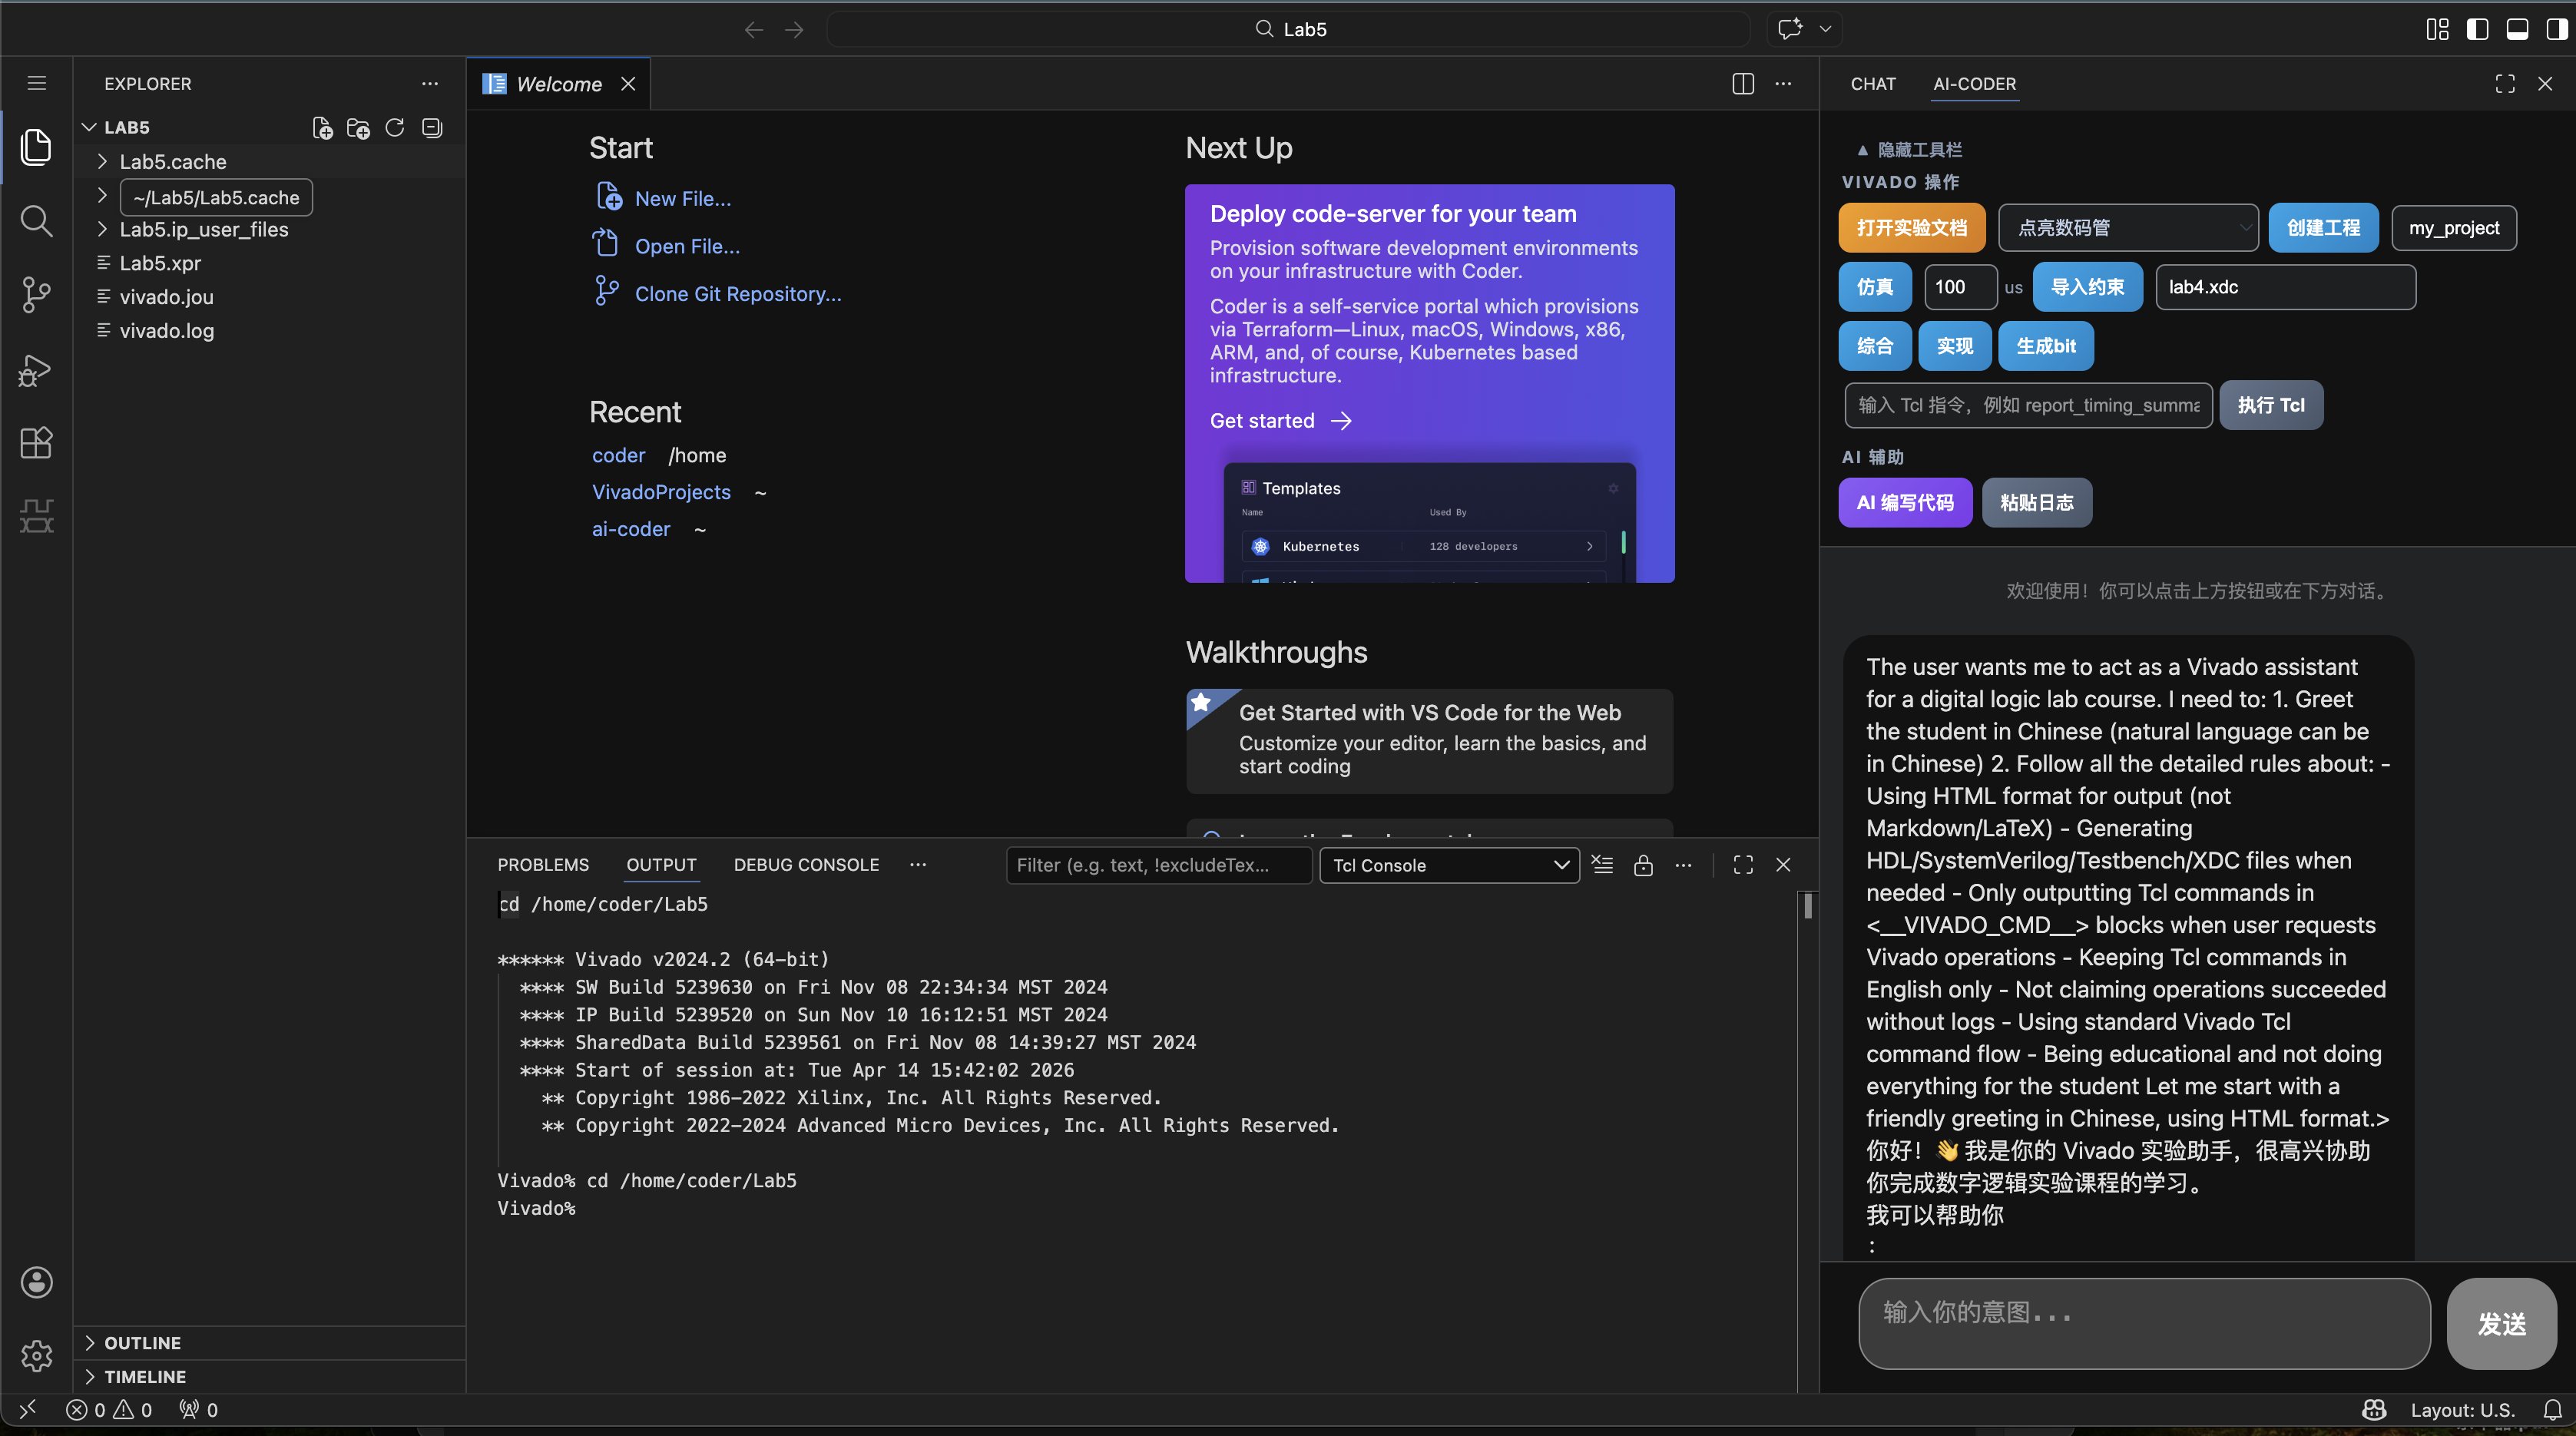
Task: Click the Clone Git Repository link
Action: [738, 293]
